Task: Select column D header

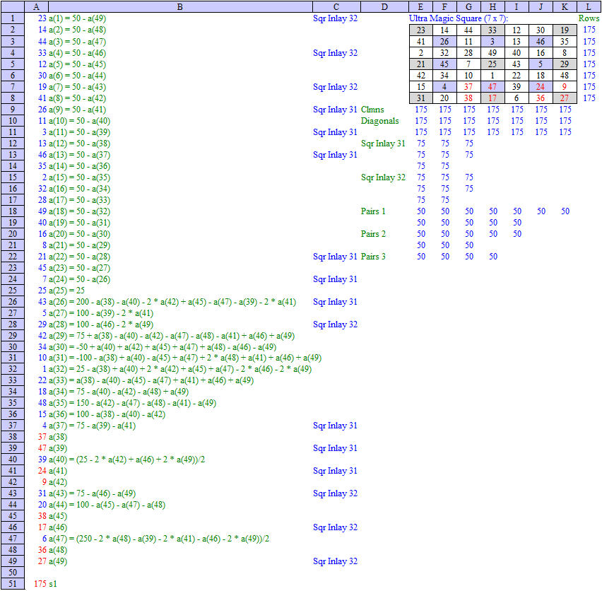Action: (384, 6)
